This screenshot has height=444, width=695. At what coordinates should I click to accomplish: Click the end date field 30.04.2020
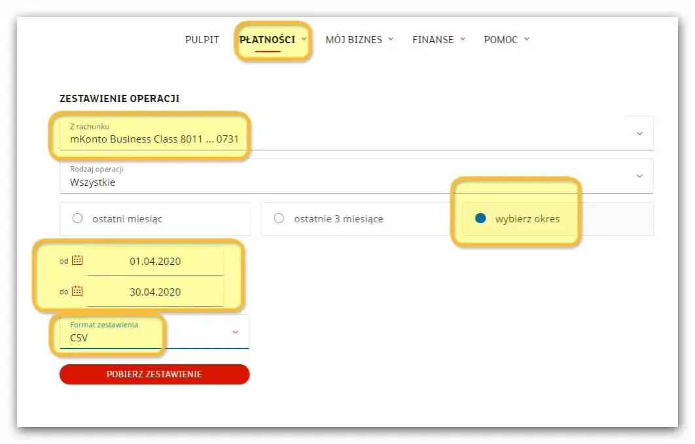(x=155, y=292)
